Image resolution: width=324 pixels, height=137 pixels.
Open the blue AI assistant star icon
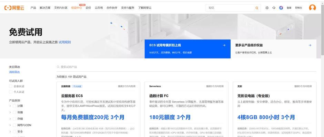281,8
